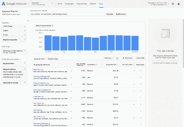Switch to the Ad group ideas tab
Viewport: 184px width, 127px height.
[x=39, y=59]
